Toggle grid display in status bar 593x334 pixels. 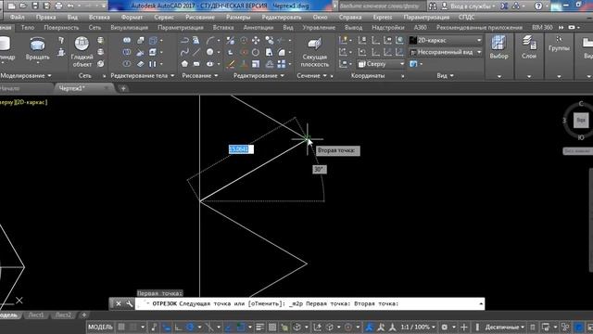click(121, 327)
